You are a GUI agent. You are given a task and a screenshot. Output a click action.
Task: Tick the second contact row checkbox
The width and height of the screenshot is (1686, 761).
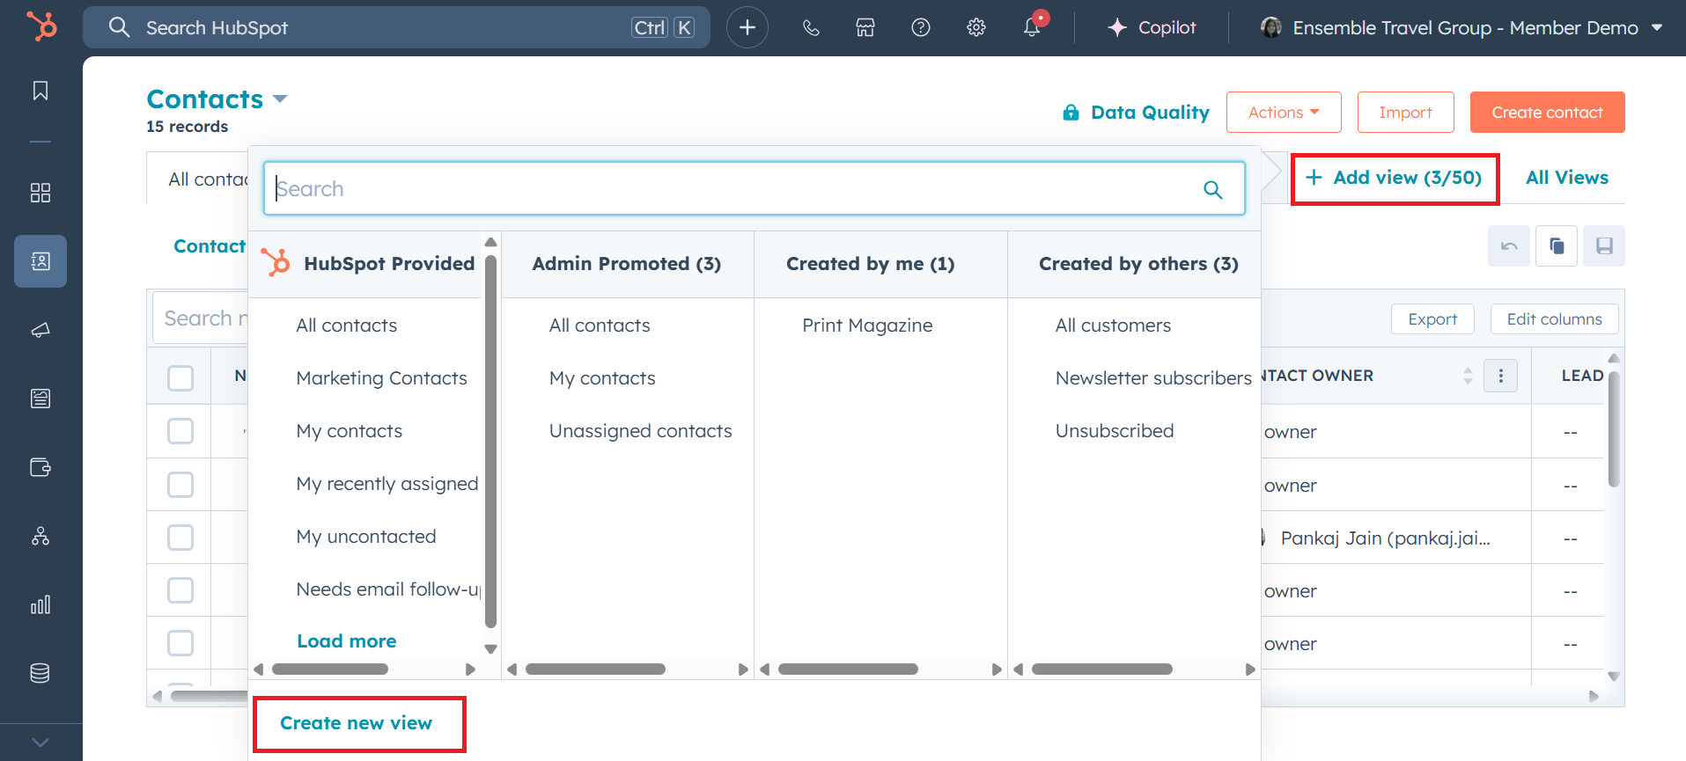tap(180, 485)
